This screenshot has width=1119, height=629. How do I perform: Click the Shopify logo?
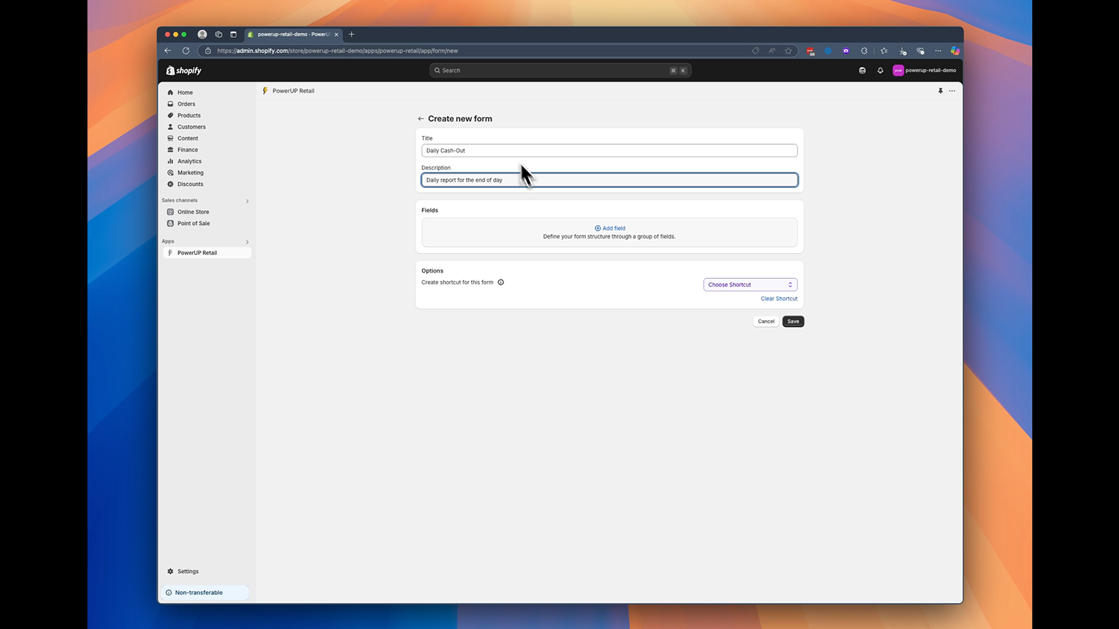tap(184, 71)
